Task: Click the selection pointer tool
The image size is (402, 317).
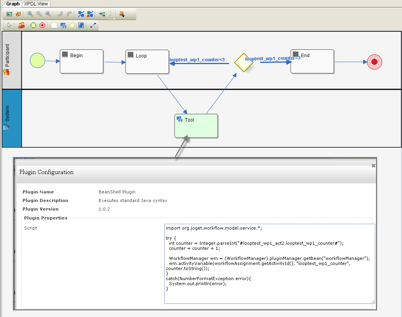Action: click(10, 25)
